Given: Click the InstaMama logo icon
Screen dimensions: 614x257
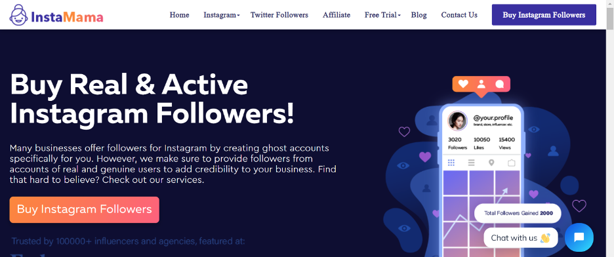Looking at the screenshot, I should (19, 15).
